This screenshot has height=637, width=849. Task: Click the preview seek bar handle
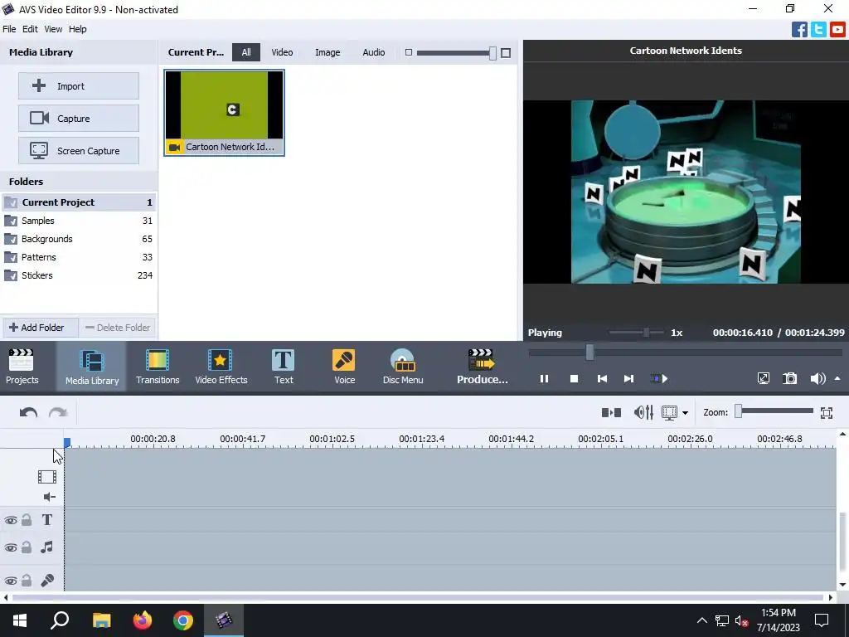pyautogui.click(x=589, y=353)
